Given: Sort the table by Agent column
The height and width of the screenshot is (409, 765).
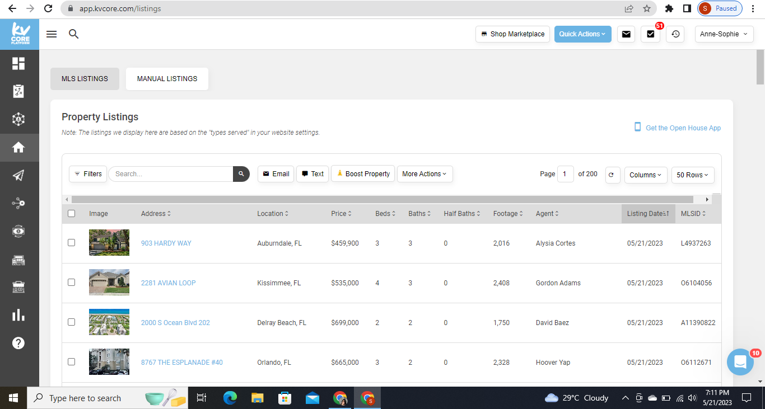Looking at the screenshot, I should click(x=547, y=214).
